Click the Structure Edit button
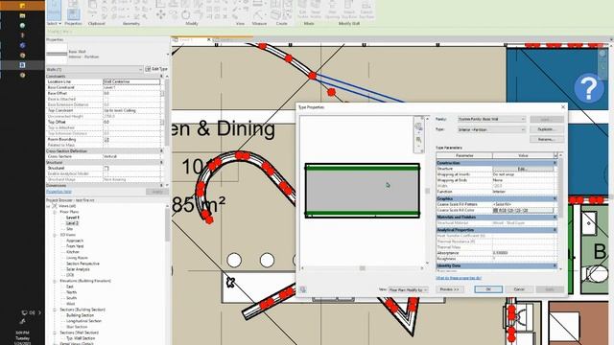614x345 pixels. tap(523, 169)
